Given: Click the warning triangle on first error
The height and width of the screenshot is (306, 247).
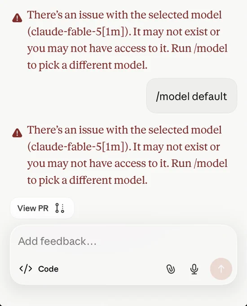Looking at the screenshot, I should coord(17,18).
